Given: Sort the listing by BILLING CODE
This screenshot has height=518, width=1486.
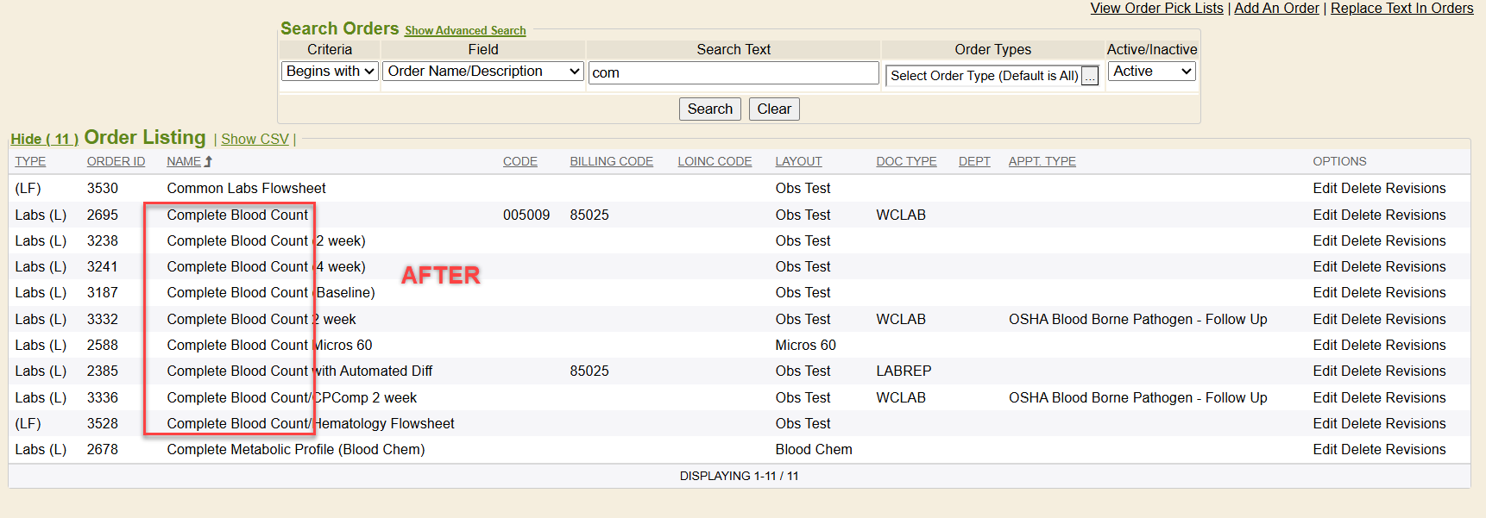Looking at the screenshot, I should click(611, 162).
